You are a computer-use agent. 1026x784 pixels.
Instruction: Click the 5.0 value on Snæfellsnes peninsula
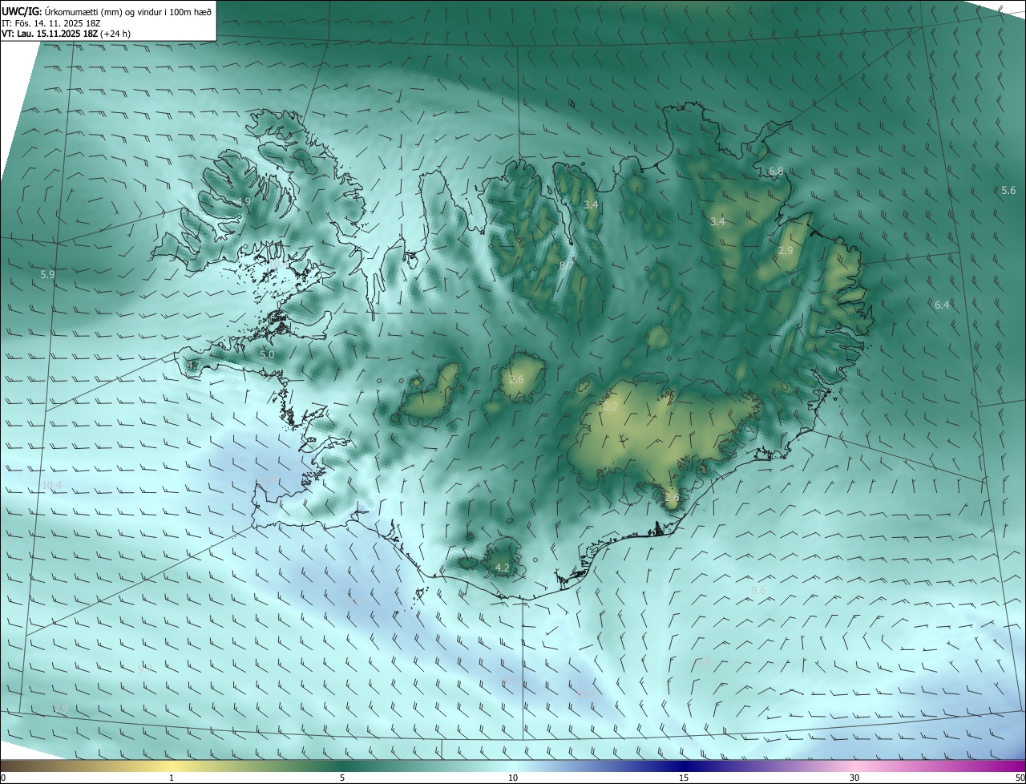coord(267,354)
